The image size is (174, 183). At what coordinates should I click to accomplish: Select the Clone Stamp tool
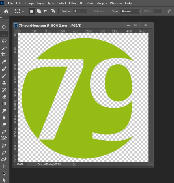pos(4,83)
